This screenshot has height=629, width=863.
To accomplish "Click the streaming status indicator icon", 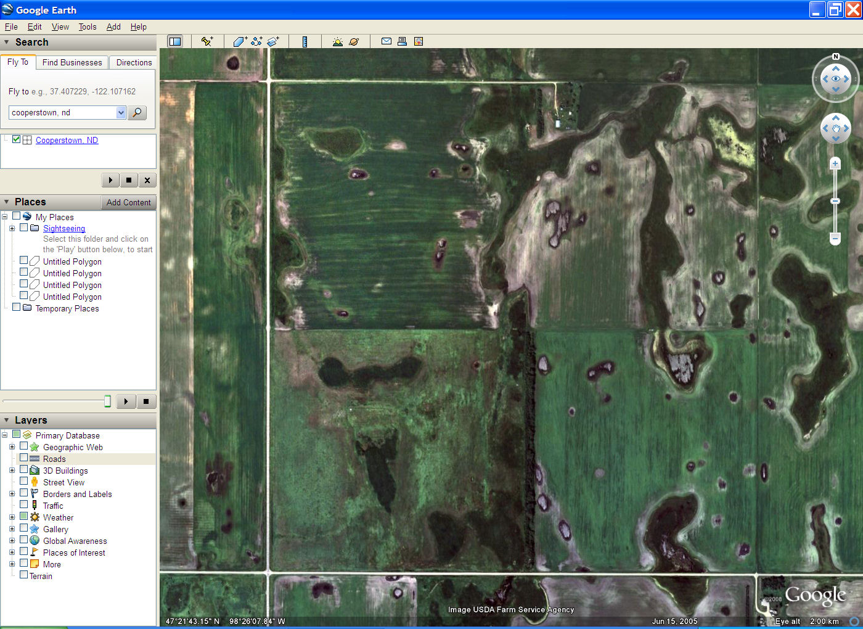I will (x=854, y=622).
